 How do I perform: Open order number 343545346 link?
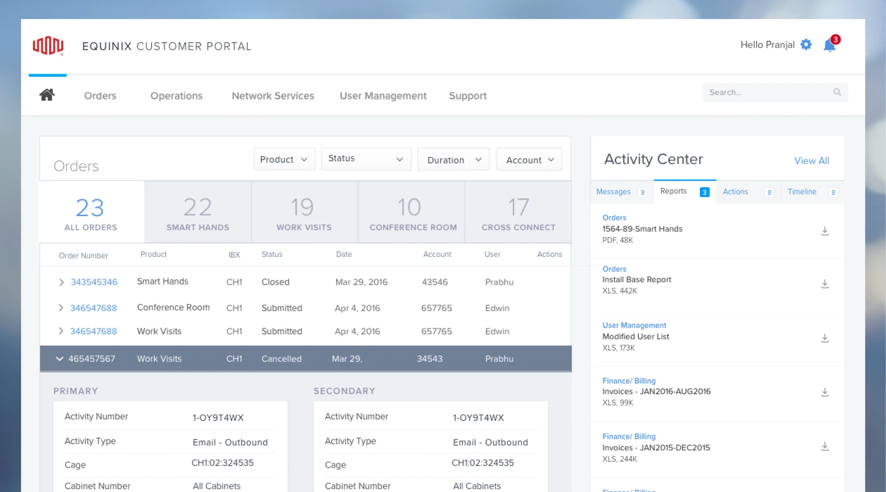(94, 282)
